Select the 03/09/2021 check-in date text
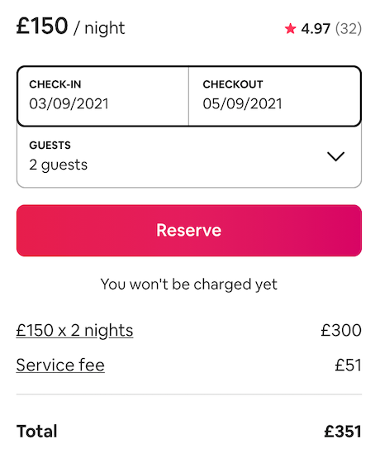This screenshot has width=375, height=459. click(x=69, y=104)
